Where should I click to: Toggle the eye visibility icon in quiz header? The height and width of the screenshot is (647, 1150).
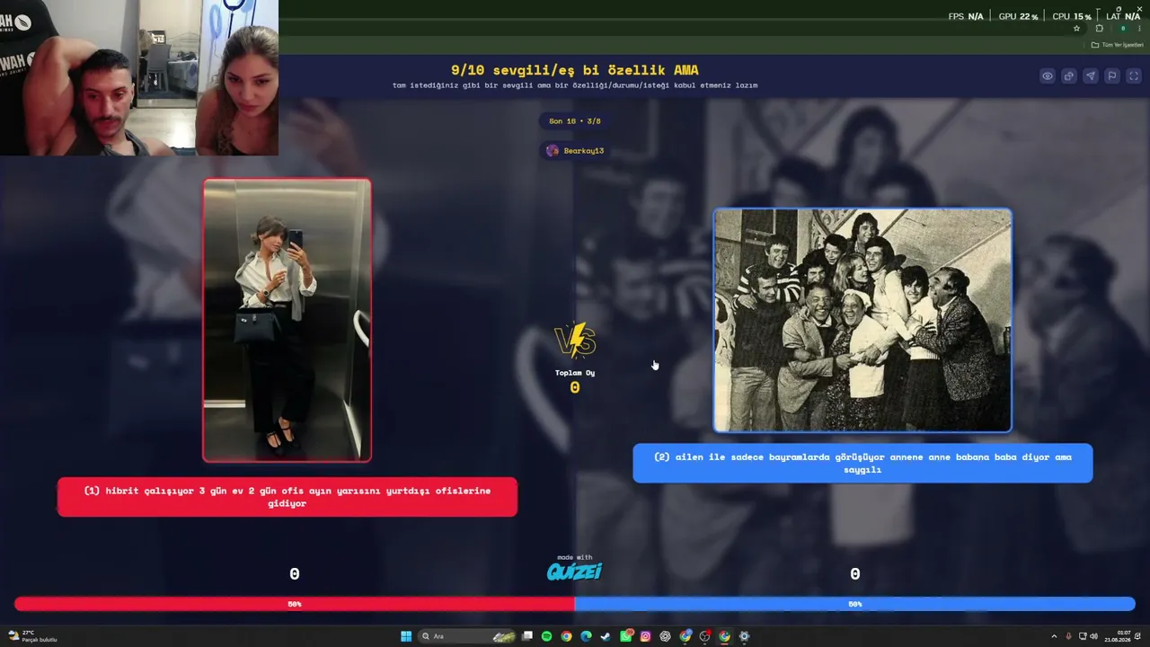(x=1048, y=76)
